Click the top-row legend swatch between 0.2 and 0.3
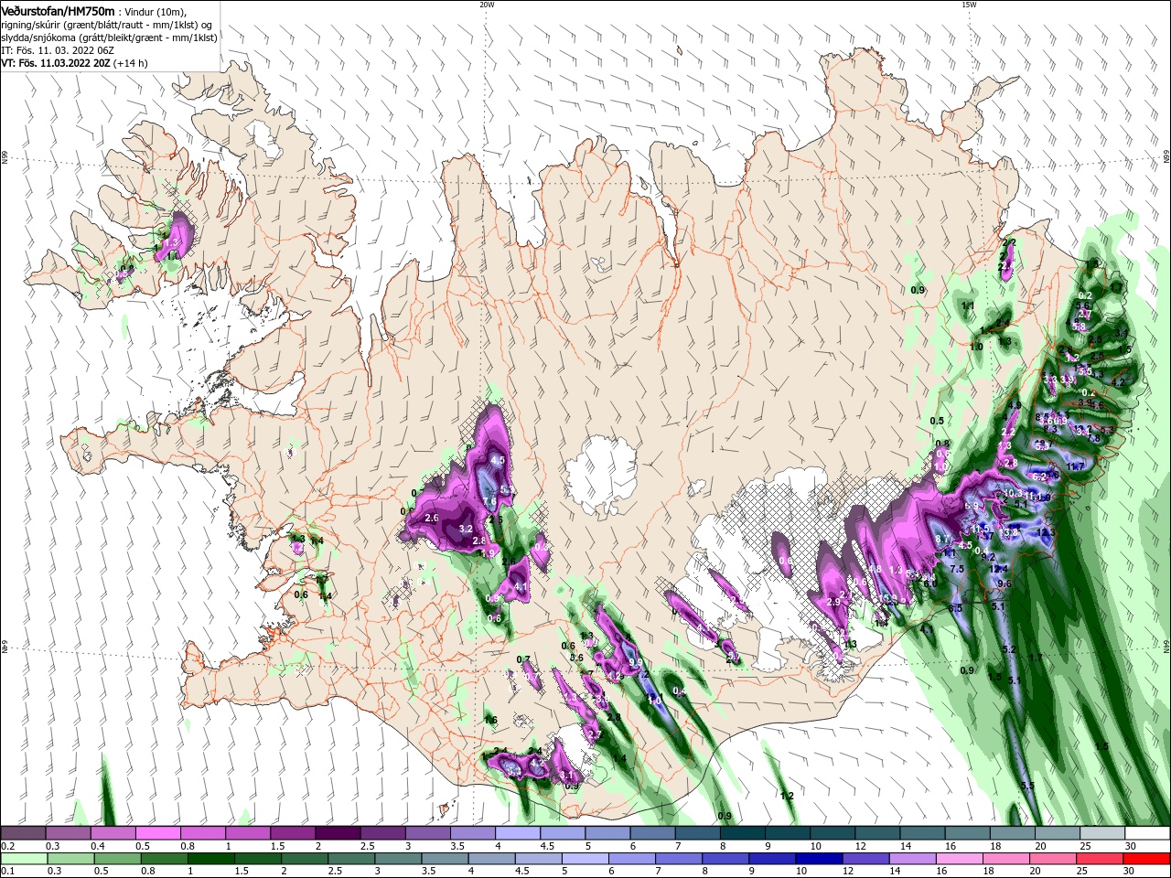Image resolution: width=1171 pixels, height=878 pixels. pyautogui.click(x=23, y=832)
